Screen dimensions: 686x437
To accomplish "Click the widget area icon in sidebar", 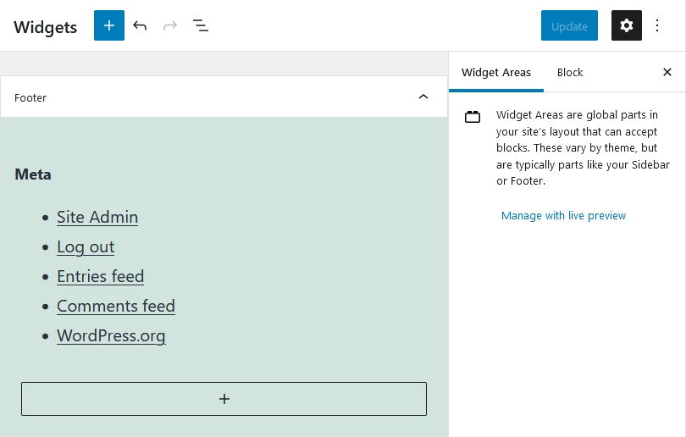I will [473, 117].
